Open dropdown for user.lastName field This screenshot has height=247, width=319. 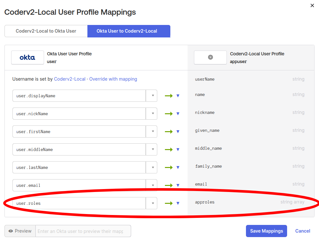coord(152,167)
